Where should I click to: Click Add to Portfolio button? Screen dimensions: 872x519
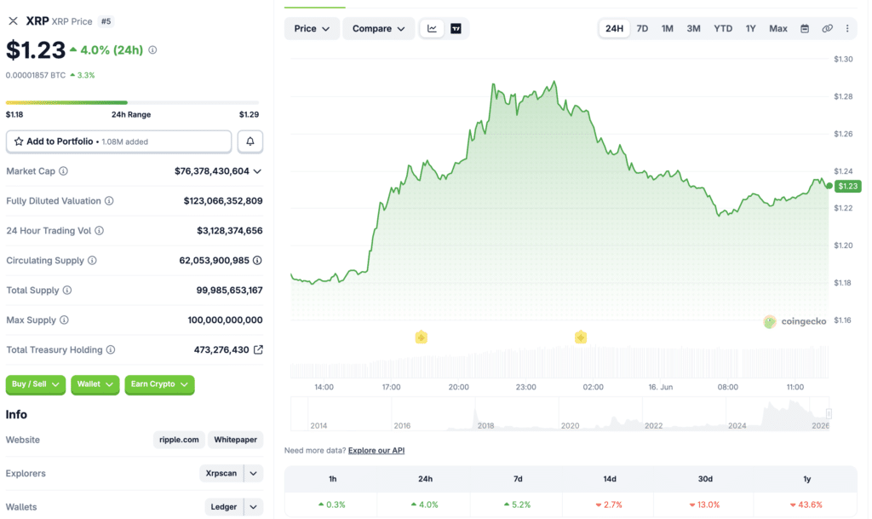click(x=118, y=141)
